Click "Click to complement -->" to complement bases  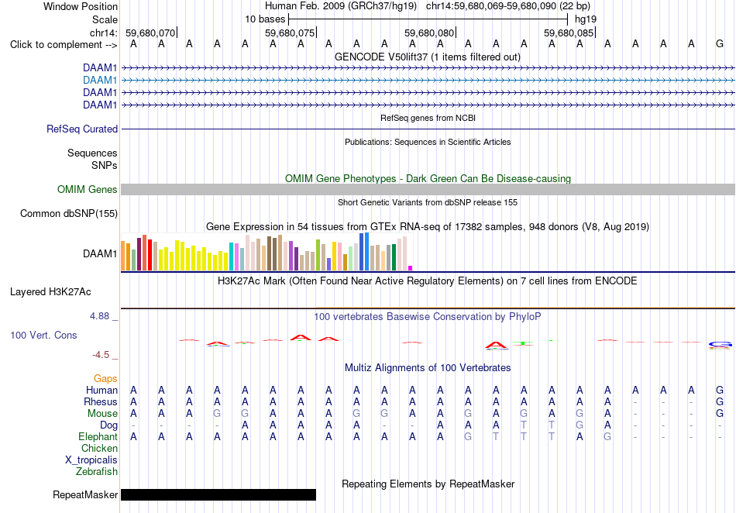(x=64, y=45)
